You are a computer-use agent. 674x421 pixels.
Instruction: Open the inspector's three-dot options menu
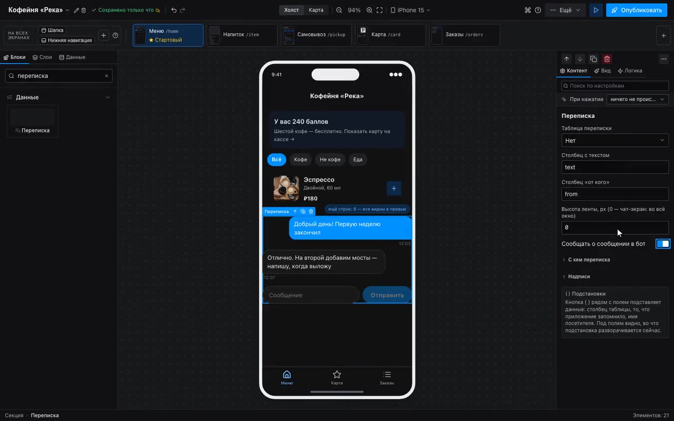663,59
